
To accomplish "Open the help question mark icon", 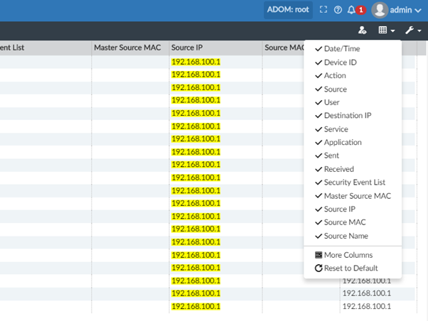I will click(338, 10).
